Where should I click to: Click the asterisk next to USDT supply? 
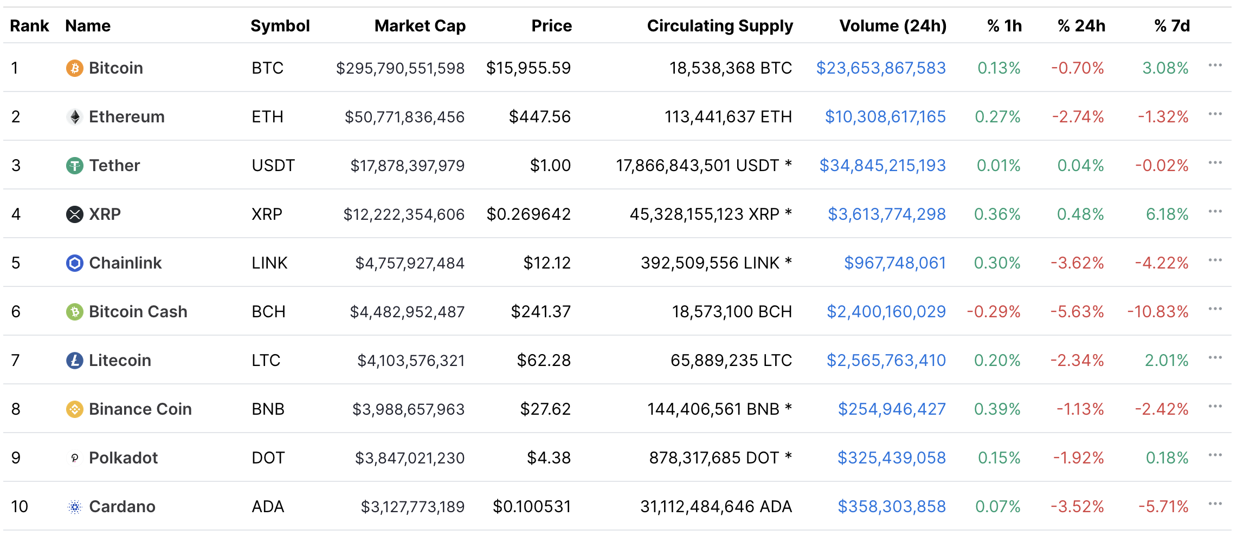(789, 164)
